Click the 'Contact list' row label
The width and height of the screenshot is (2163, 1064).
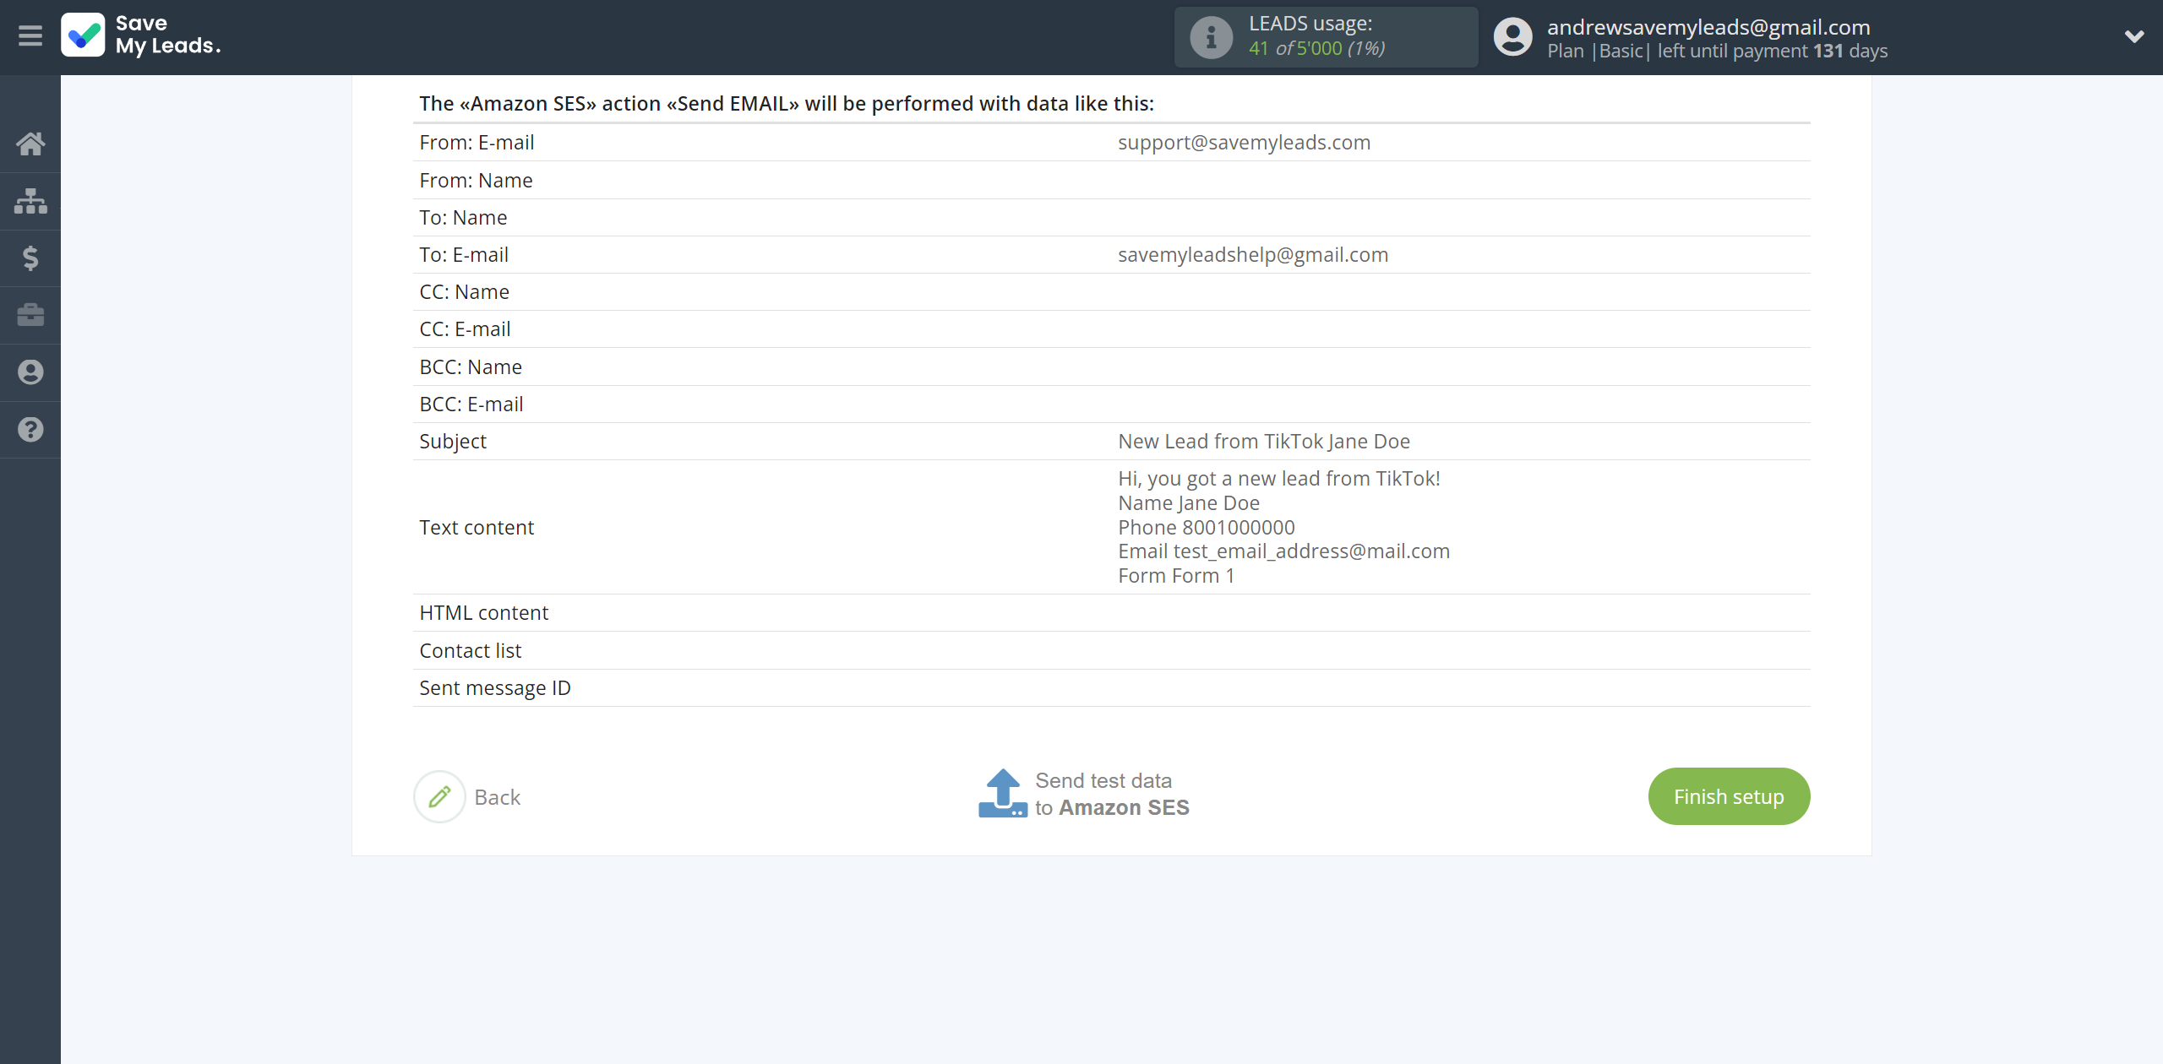[x=471, y=651]
